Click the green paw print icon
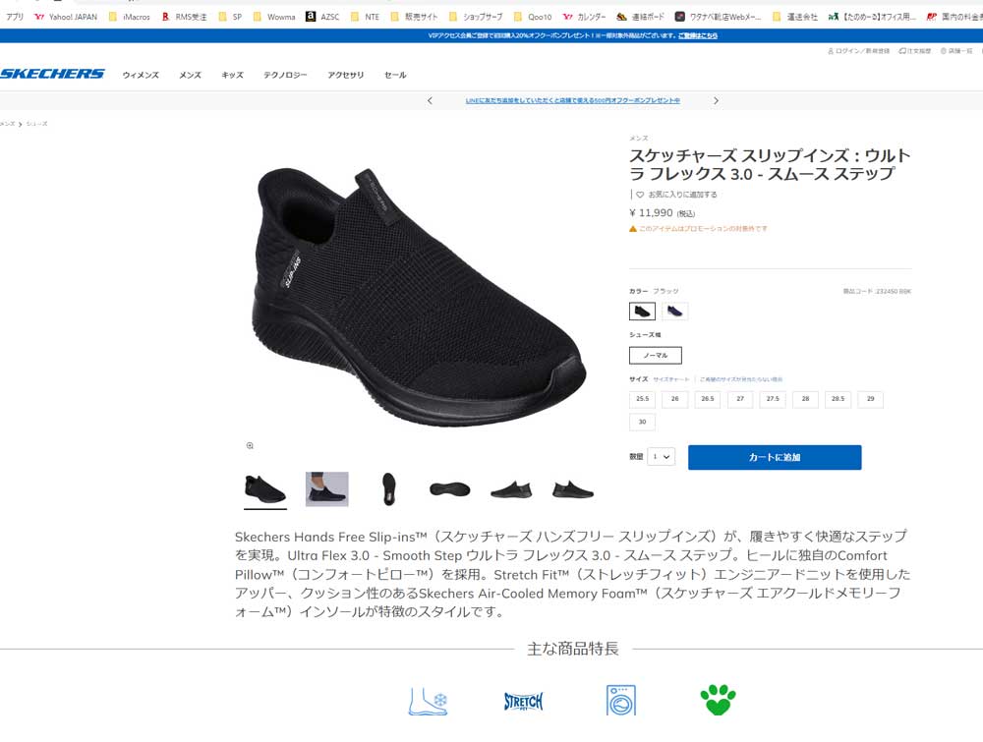Viewport: 983px width, 742px height. pyautogui.click(x=718, y=700)
